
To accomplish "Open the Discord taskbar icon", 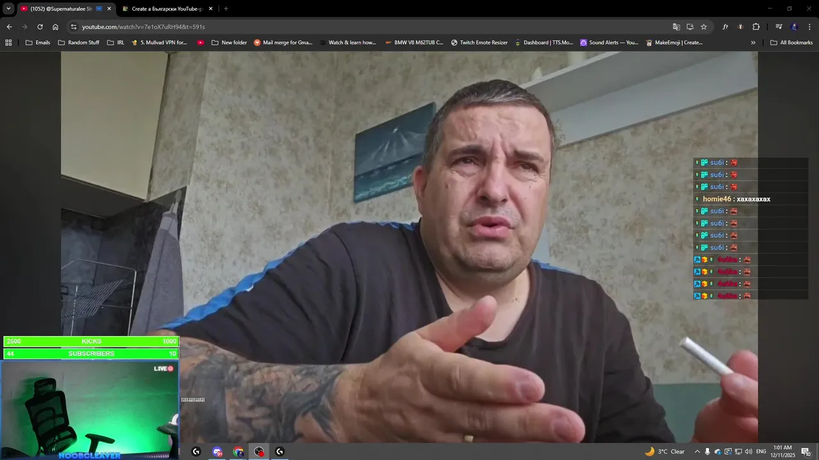I will tap(218, 452).
